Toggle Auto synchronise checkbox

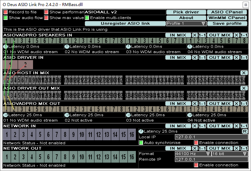point(141,143)
